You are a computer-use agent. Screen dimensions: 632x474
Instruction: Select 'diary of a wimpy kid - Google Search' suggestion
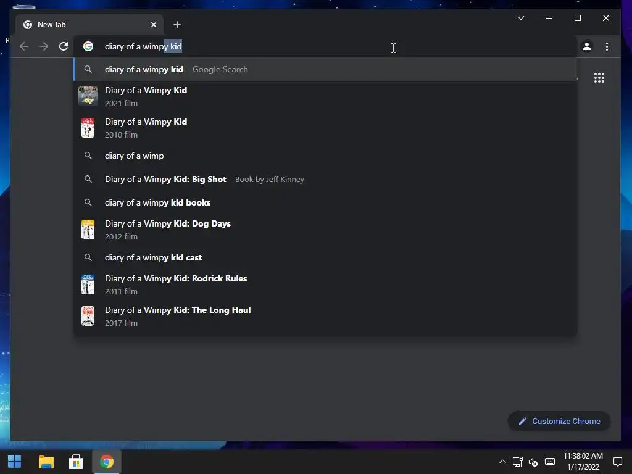coord(325,69)
